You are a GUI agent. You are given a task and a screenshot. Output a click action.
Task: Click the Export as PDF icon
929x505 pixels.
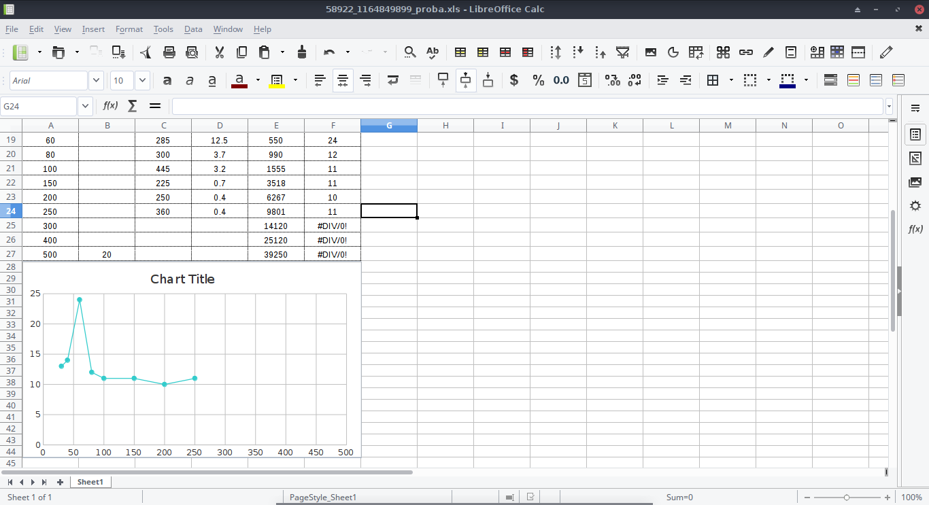(x=146, y=52)
